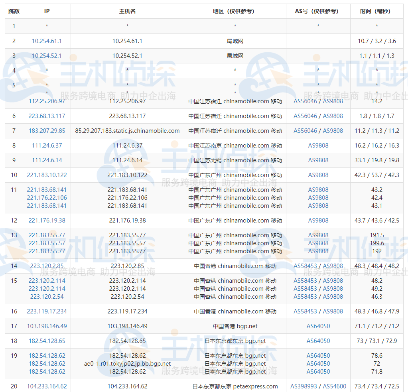Open the 103.198.146.49 IP link
The height and width of the screenshot is (392, 408).
(x=47, y=326)
